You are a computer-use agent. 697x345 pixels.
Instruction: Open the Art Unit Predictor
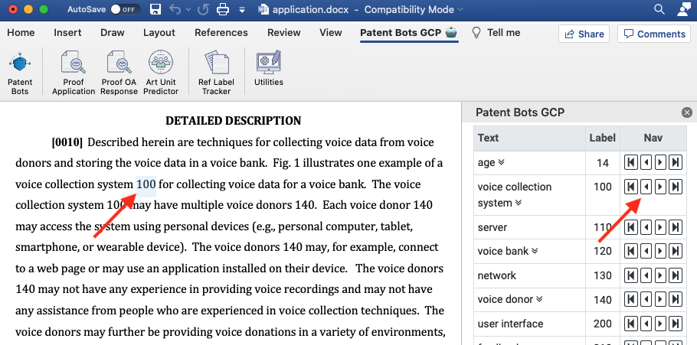click(161, 73)
